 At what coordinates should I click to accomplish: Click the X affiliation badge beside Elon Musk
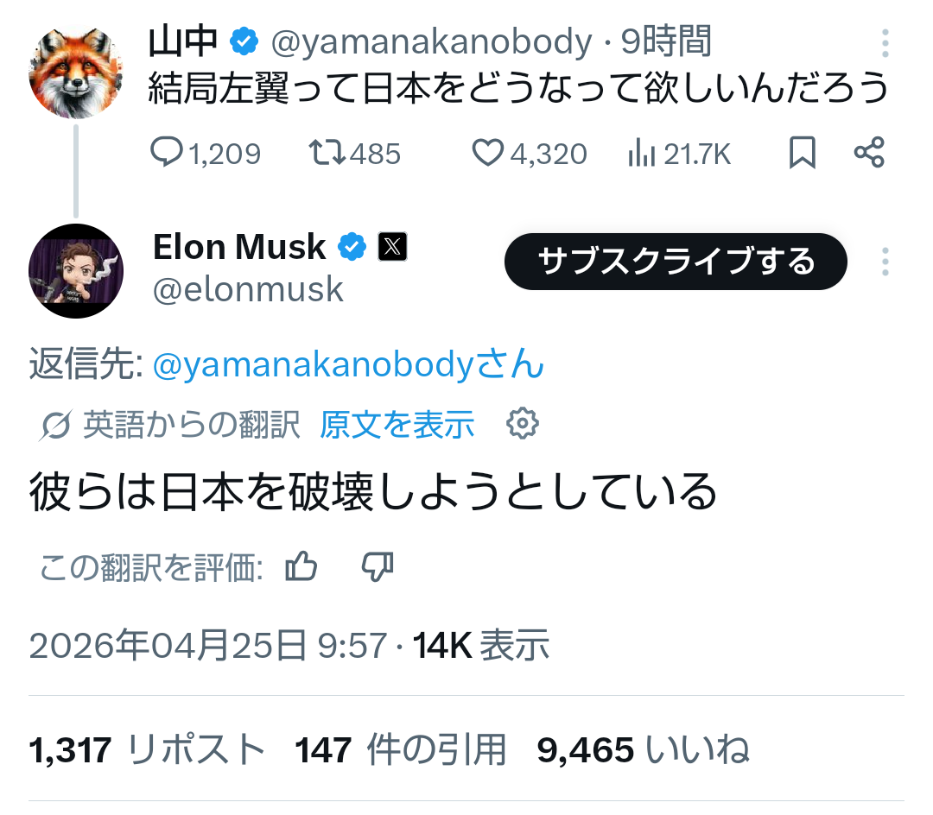393,248
